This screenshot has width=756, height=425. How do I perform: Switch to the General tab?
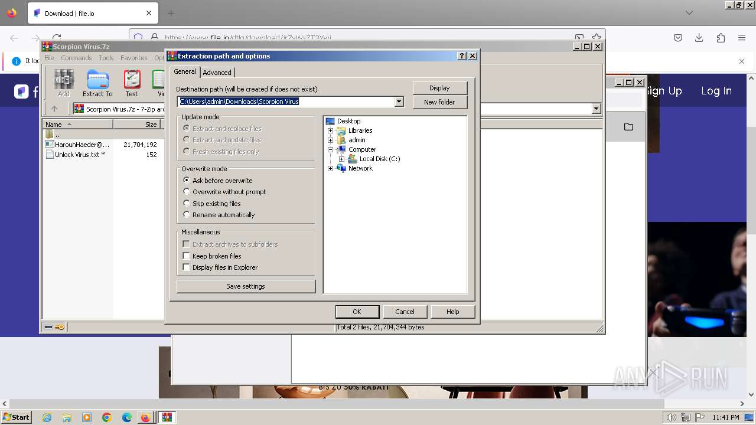(x=185, y=71)
